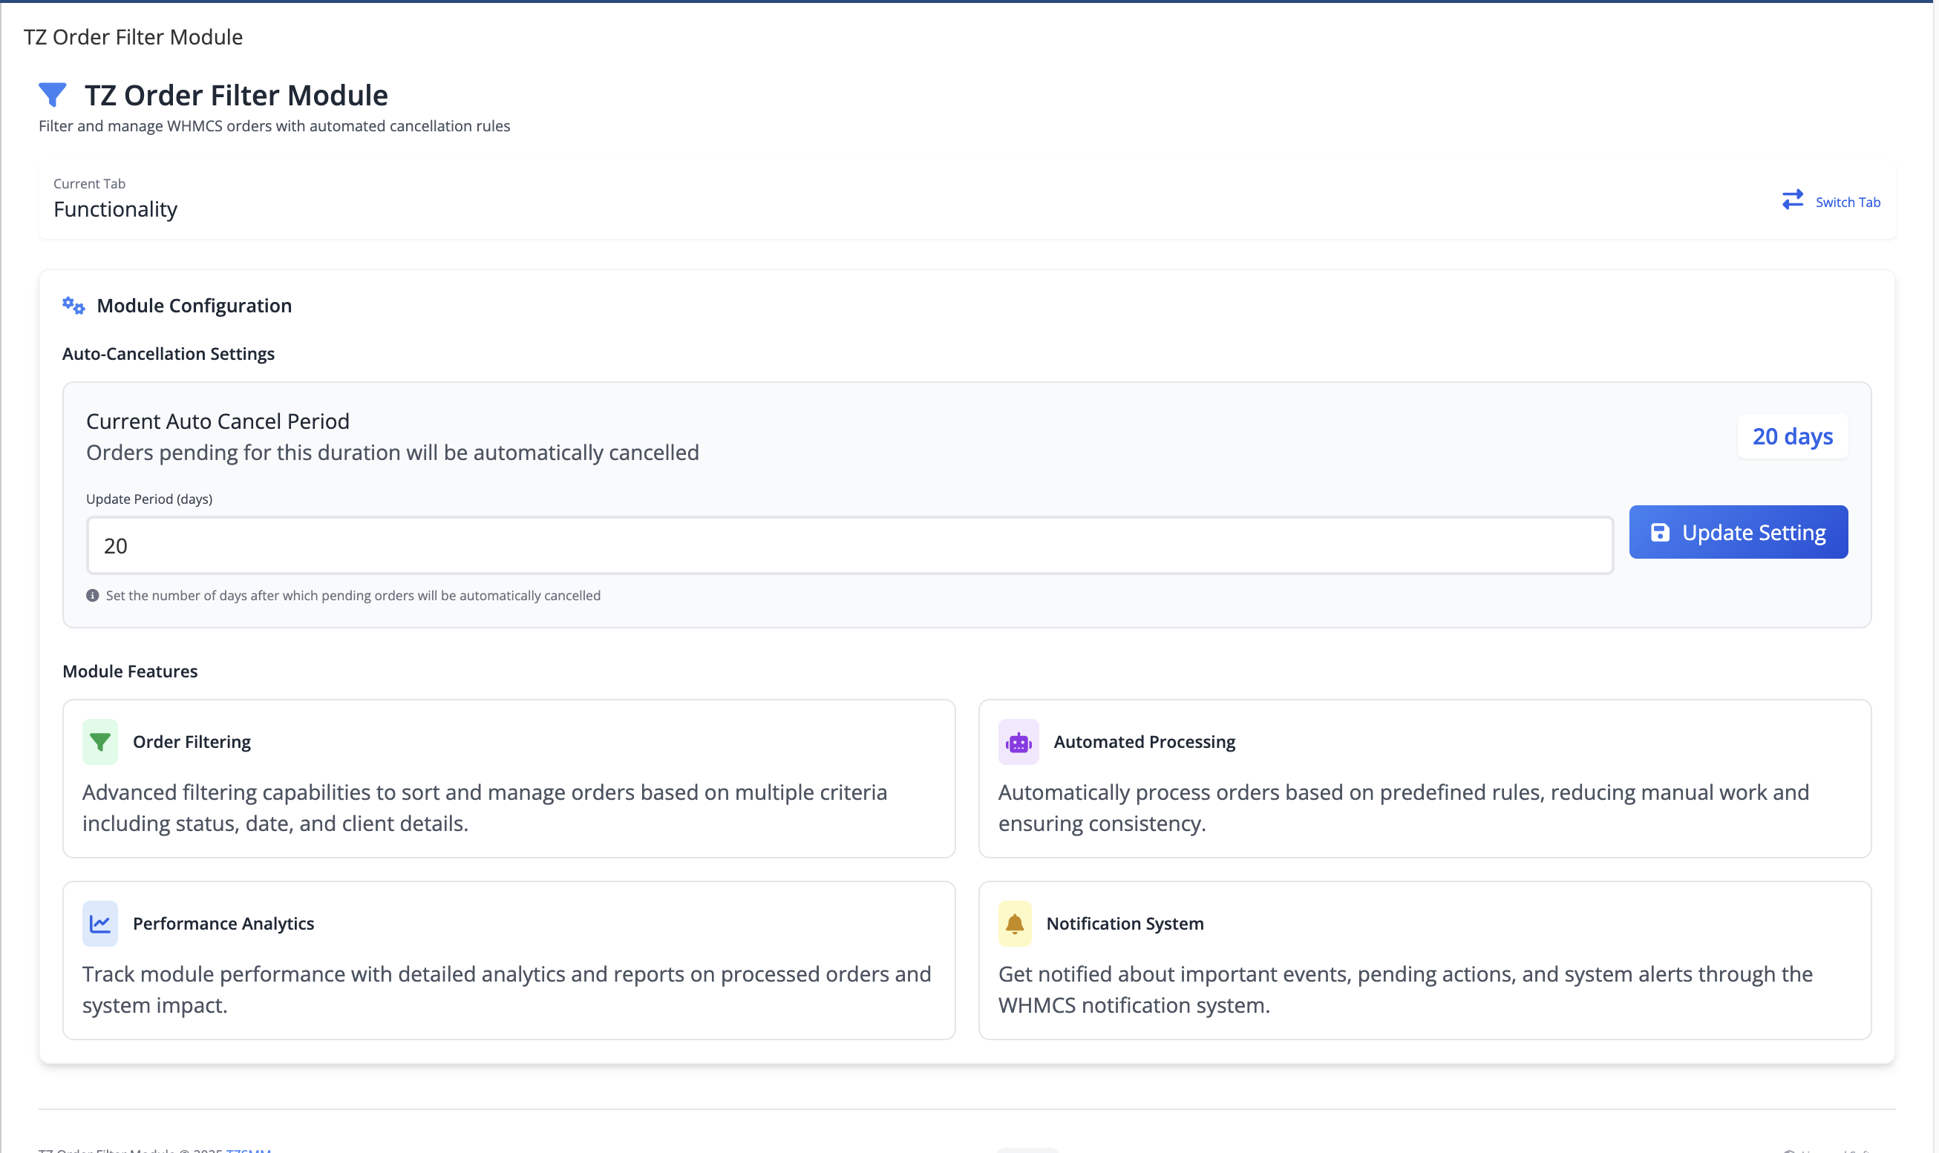This screenshot has height=1153, width=1939.
Task: Click the TZ Order Filter Module breadcrumb heading
Action: [132, 36]
